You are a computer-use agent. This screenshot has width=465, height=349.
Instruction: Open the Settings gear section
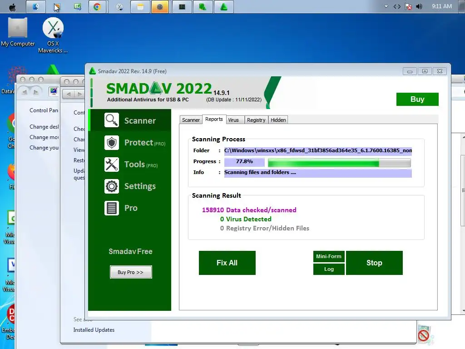click(x=130, y=186)
